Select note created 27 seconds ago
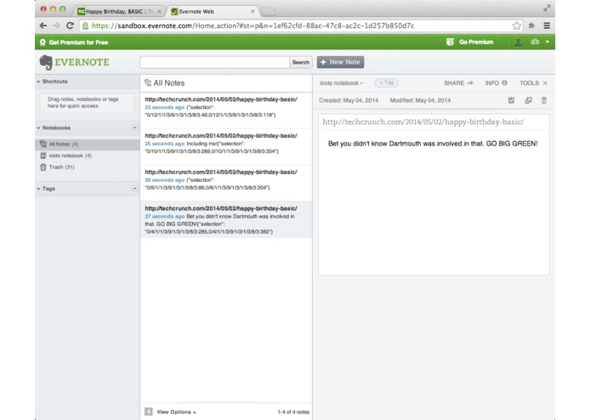Screen dimensions: 591x420 (x=226, y=219)
